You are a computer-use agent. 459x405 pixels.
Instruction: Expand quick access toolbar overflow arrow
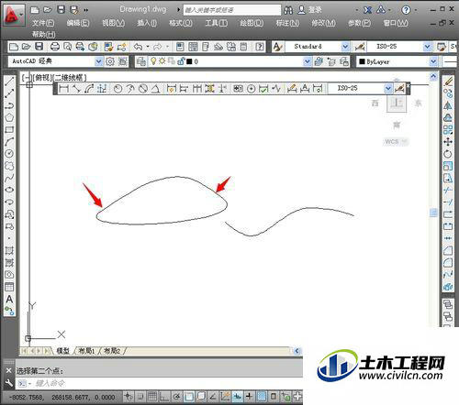[x=86, y=10]
